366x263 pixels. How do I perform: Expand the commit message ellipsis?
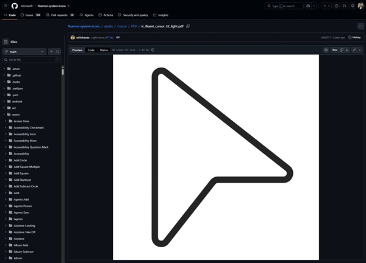point(118,38)
